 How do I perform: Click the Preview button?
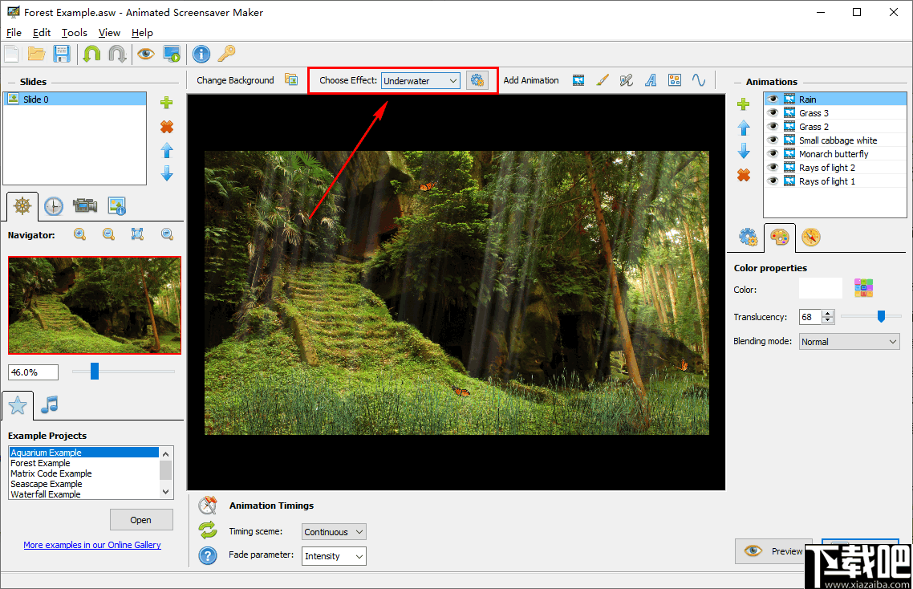(774, 551)
